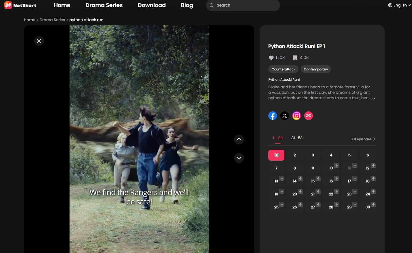Click the video player frame

coord(139,139)
